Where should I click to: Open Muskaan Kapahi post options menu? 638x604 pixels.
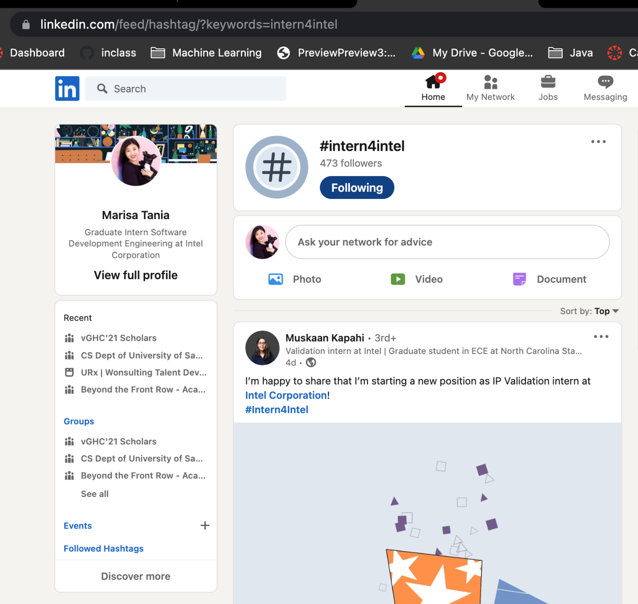(x=601, y=336)
